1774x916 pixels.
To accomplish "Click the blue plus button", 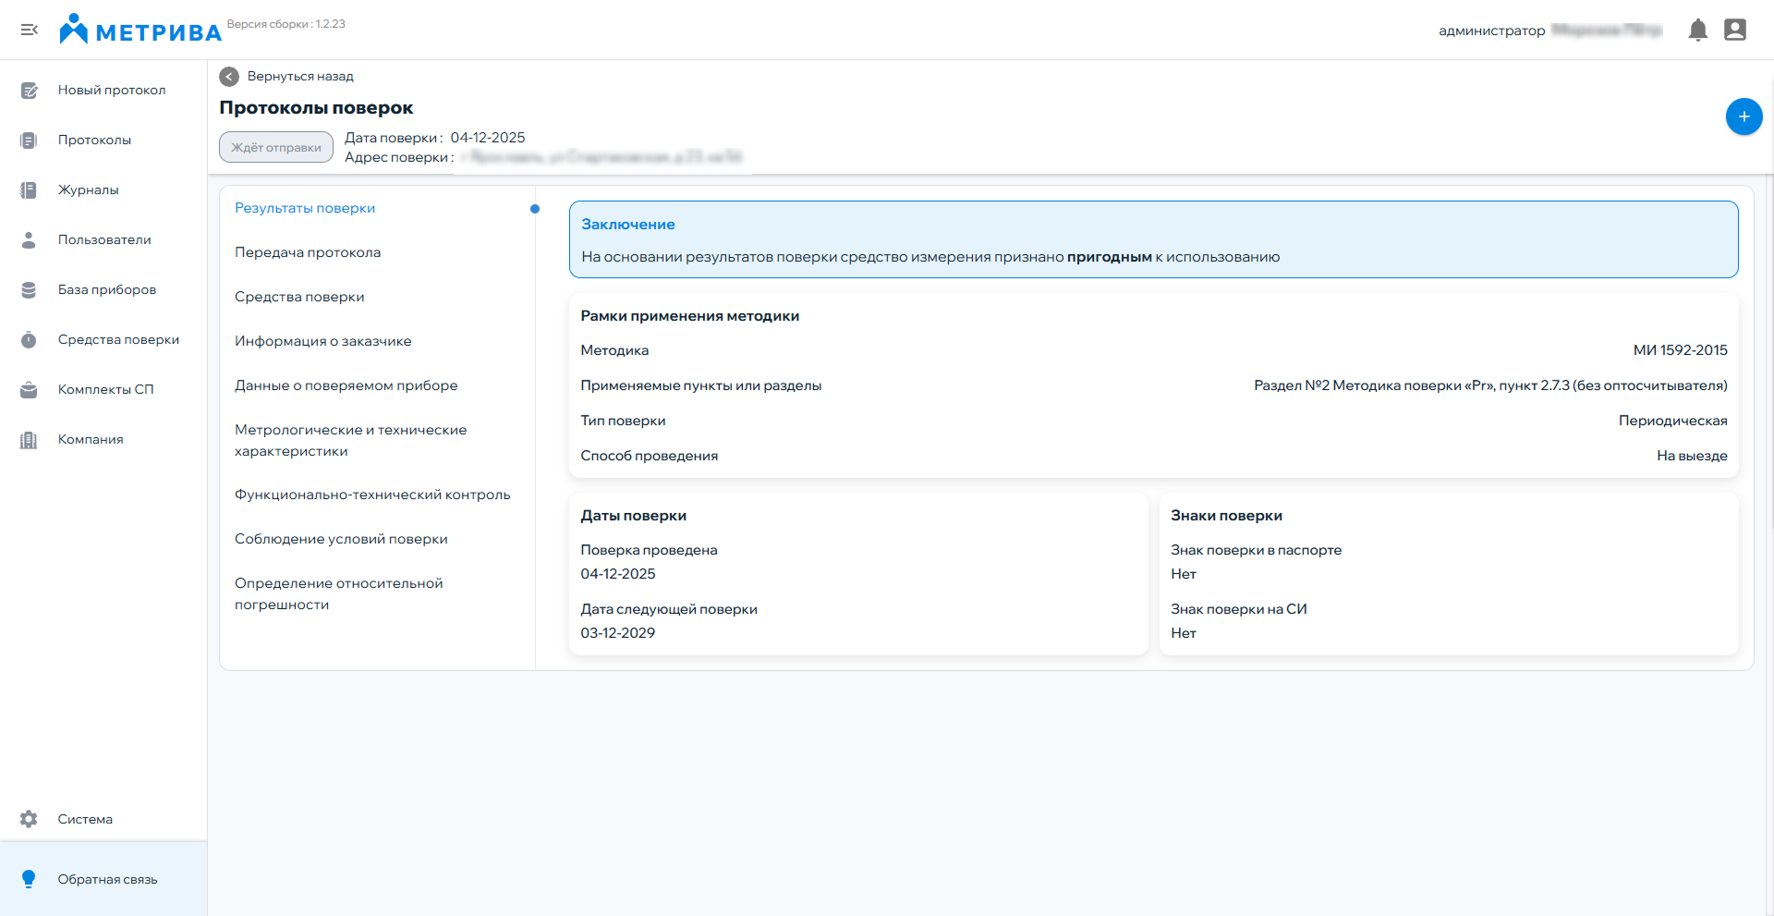I will tap(1744, 117).
